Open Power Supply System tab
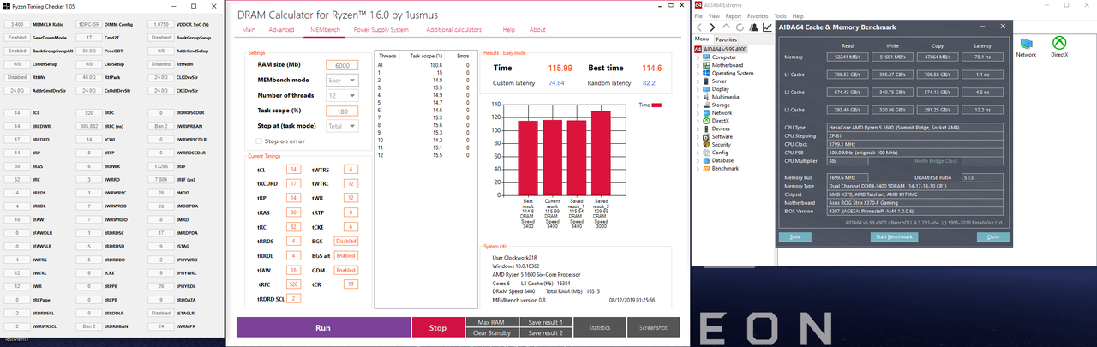This screenshot has height=347, width=1097. [381, 30]
